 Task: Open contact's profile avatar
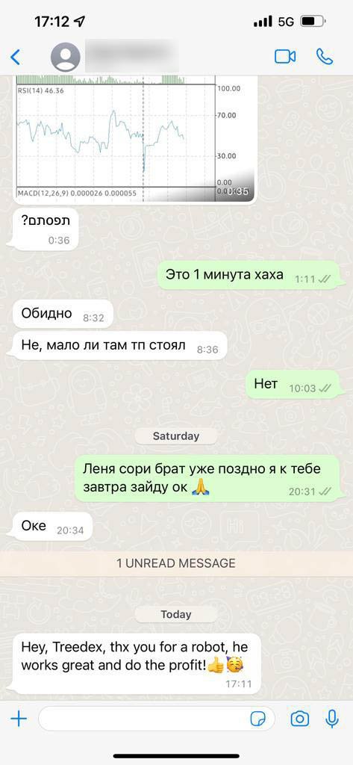coord(66,57)
